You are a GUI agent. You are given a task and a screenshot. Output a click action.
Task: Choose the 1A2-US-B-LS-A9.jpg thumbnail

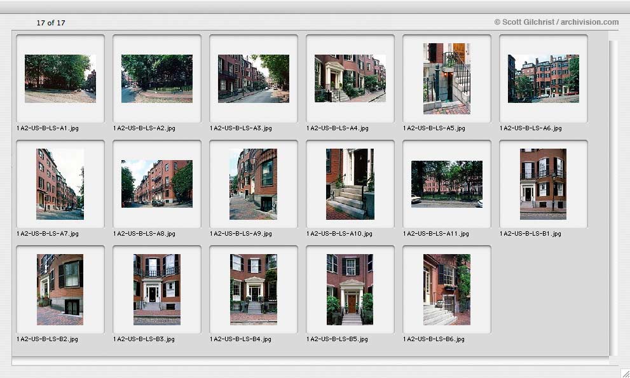click(x=254, y=184)
